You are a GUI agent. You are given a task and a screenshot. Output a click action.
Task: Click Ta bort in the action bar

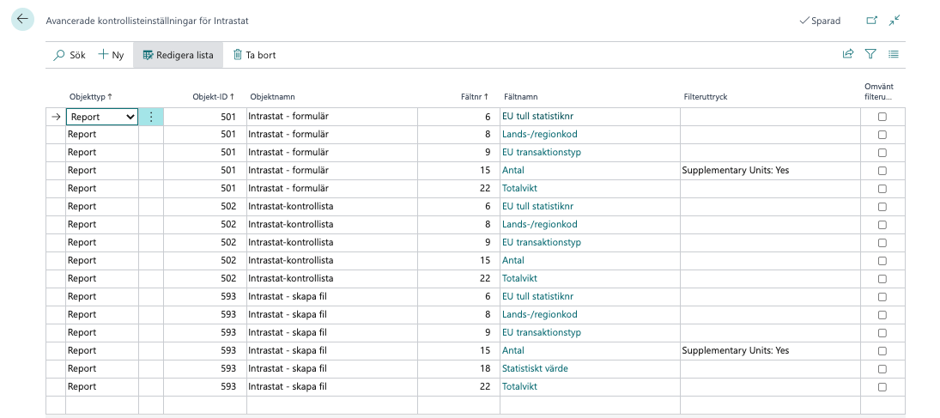point(254,55)
